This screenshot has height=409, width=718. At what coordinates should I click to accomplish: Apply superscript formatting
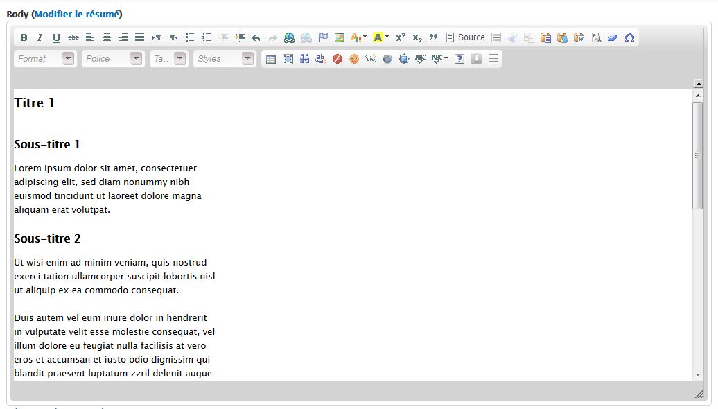click(x=401, y=37)
